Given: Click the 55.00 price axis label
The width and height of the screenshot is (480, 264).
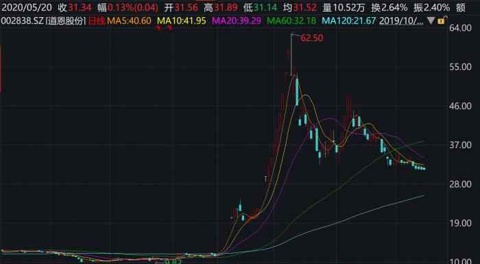Looking at the screenshot, I should 460,67.
